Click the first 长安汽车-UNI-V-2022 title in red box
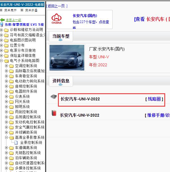The width and height of the screenshot is (170, 172). (x=80, y=99)
